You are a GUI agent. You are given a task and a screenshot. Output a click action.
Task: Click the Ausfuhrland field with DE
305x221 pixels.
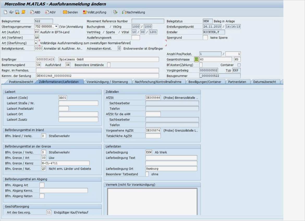pyautogui.click(x=68, y=65)
